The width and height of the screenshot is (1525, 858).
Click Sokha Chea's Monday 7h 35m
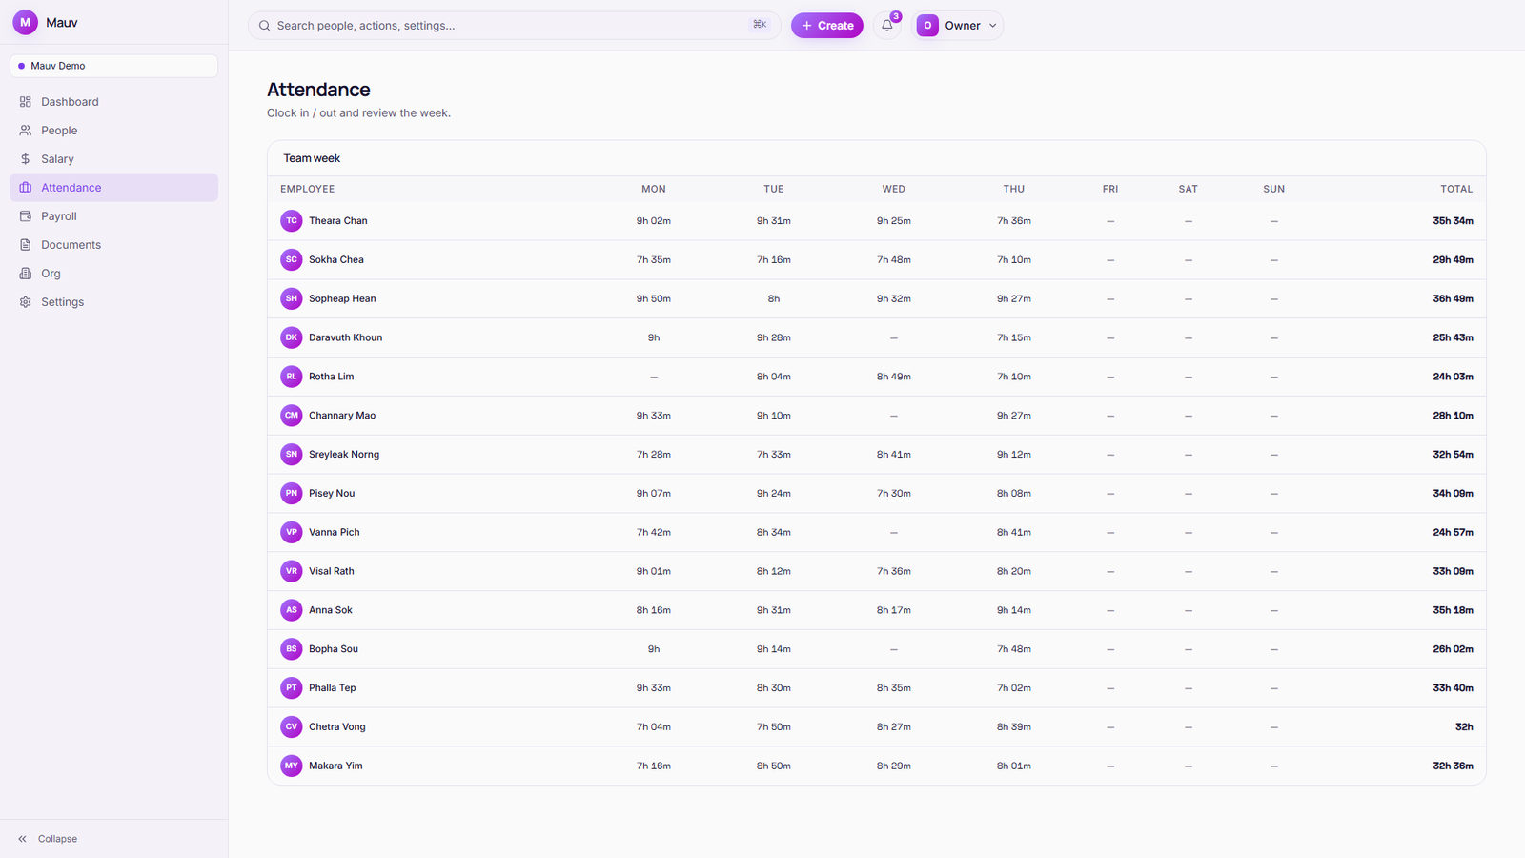[654, 259]
